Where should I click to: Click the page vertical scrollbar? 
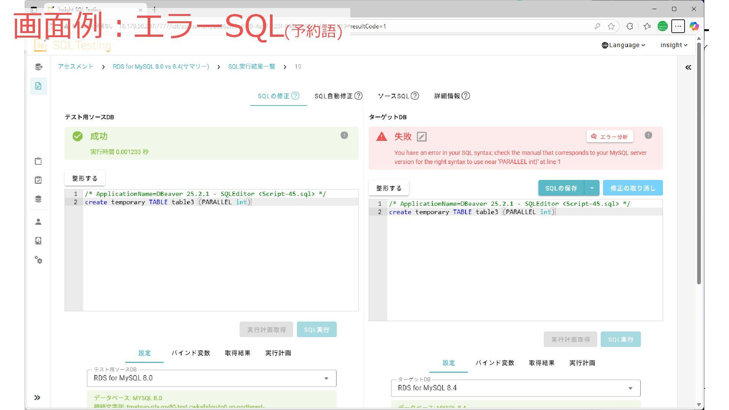pos(699,163)
